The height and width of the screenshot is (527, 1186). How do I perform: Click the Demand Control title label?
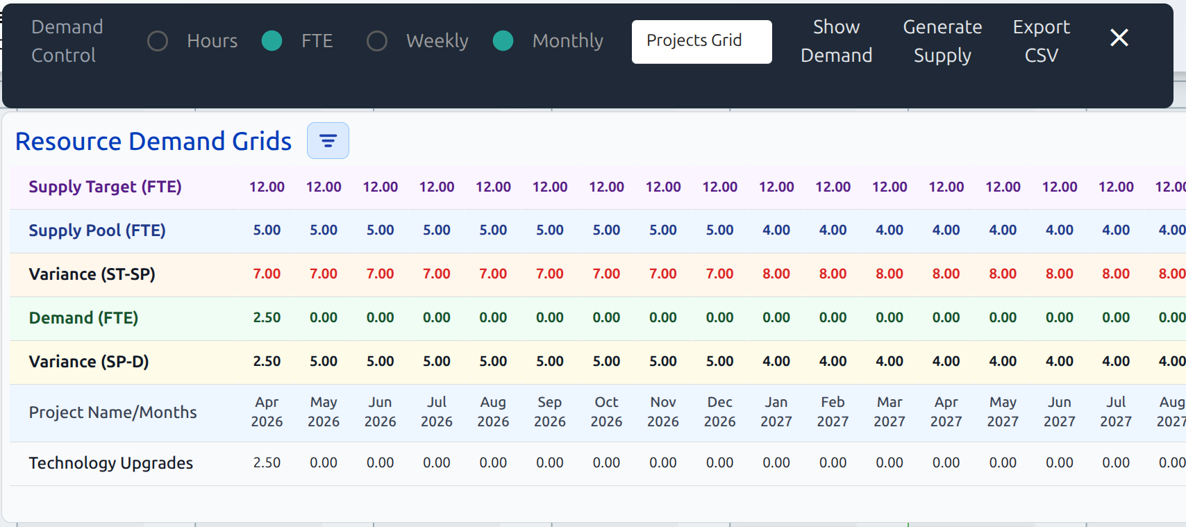67,41
